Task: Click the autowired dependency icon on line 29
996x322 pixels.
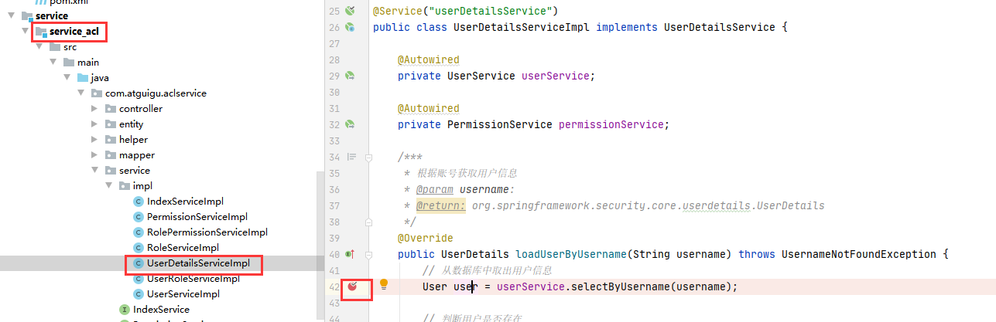Action: tap(350, 76)
